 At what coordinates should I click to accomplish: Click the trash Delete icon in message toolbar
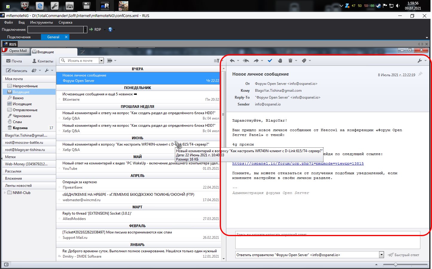click(x=290, y=61)
